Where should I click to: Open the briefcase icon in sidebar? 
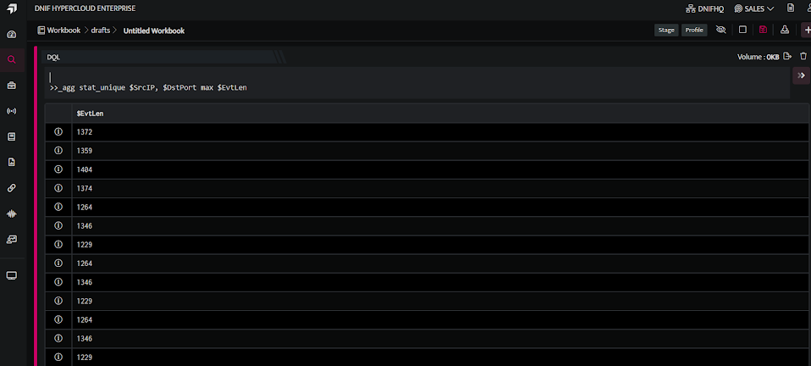pos(11,86)
